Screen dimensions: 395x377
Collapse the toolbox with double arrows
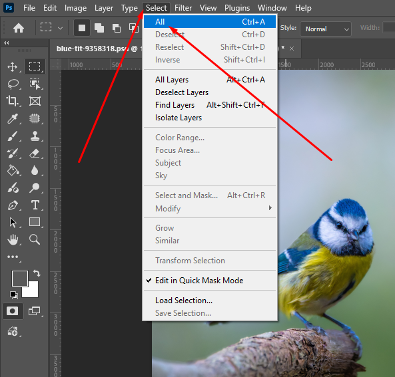[x=6, y=43]
